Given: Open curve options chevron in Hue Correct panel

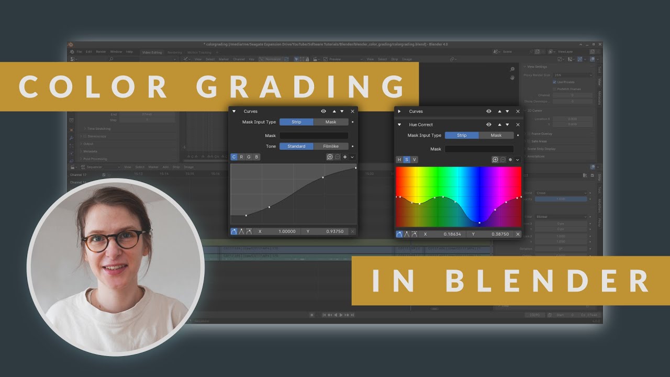Looking at the screenshot, I should [x=518, y=160].
